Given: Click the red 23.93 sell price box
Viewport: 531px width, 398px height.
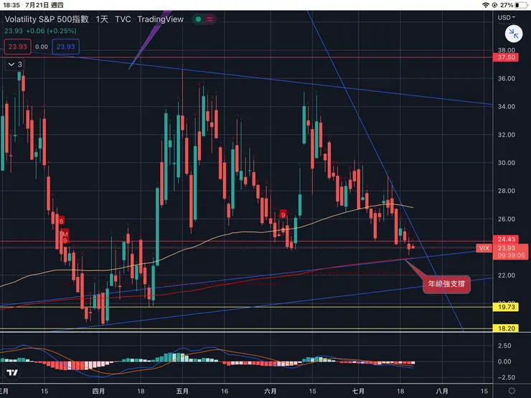Looking at the screenshot, I should (18, 47).
